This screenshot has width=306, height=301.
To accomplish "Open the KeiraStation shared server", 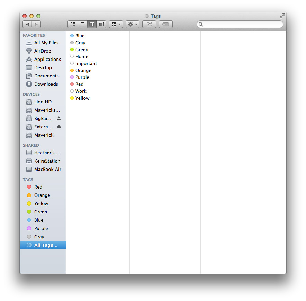I will (43, 161).
